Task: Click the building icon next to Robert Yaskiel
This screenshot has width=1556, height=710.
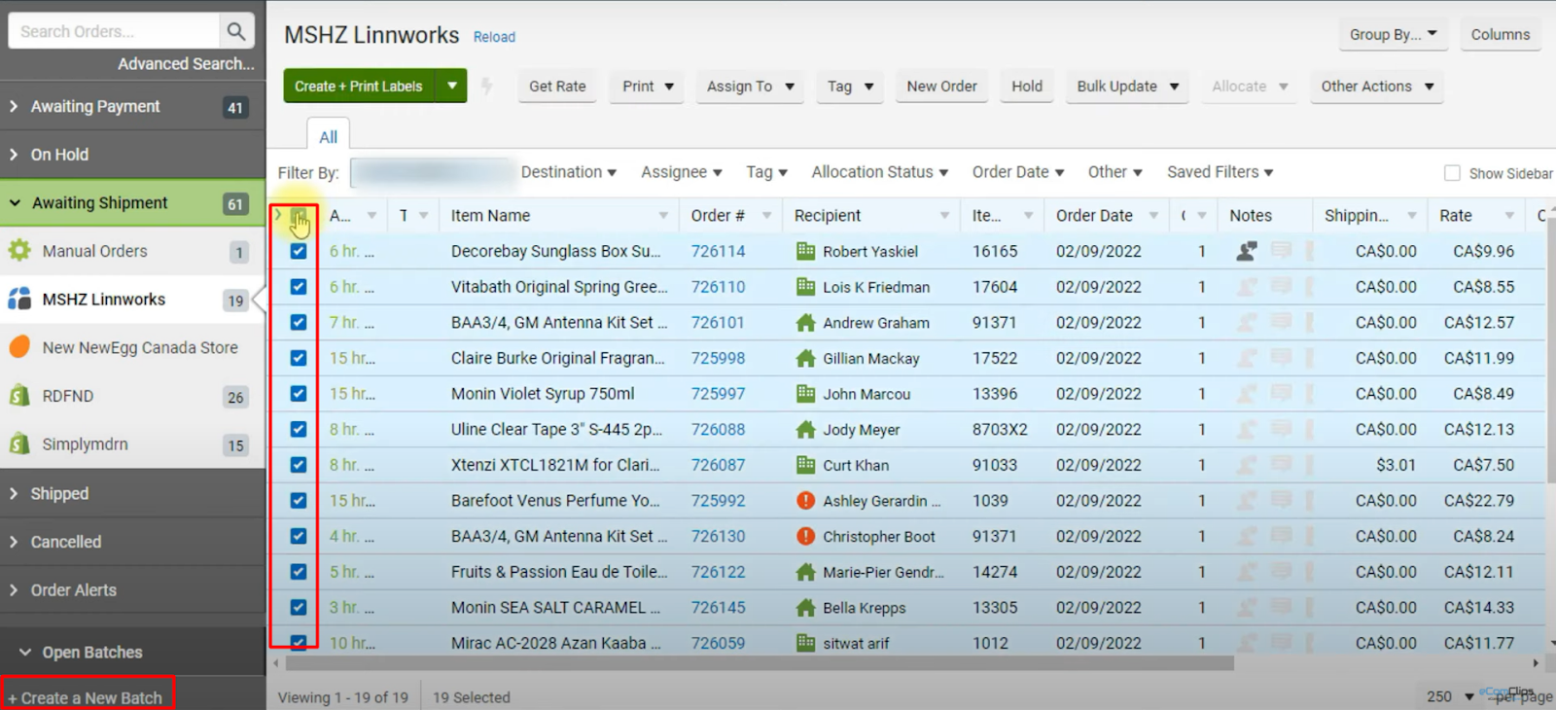Action: tap(805, 251)
